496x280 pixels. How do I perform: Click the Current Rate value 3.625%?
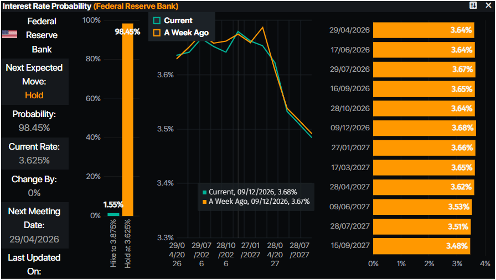pos(34,160)
